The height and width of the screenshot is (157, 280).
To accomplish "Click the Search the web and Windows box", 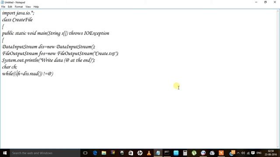I will tap(45, 153).
